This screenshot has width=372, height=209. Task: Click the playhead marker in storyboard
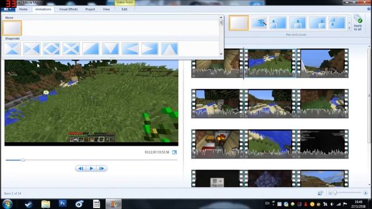(244, 63)
